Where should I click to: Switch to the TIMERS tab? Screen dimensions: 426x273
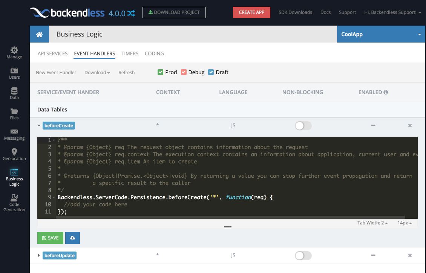click(130, 54)
